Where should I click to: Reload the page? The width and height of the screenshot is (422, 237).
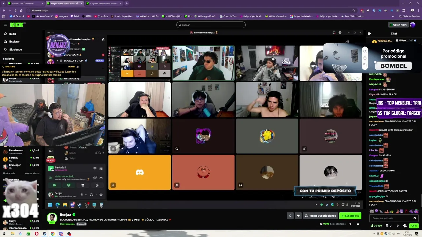(15, 10)
